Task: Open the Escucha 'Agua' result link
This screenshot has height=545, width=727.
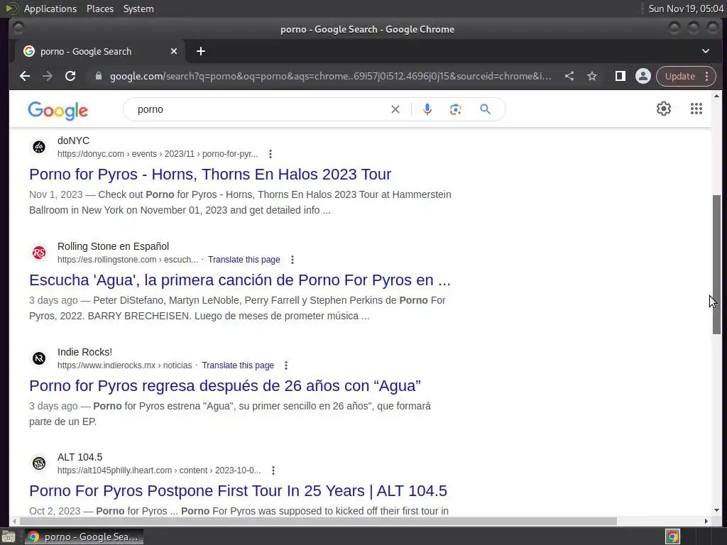Action: click(240, 280)
